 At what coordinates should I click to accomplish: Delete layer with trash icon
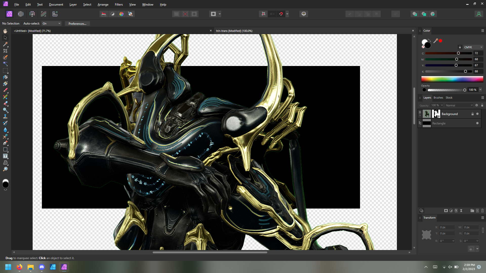(482, 211)
